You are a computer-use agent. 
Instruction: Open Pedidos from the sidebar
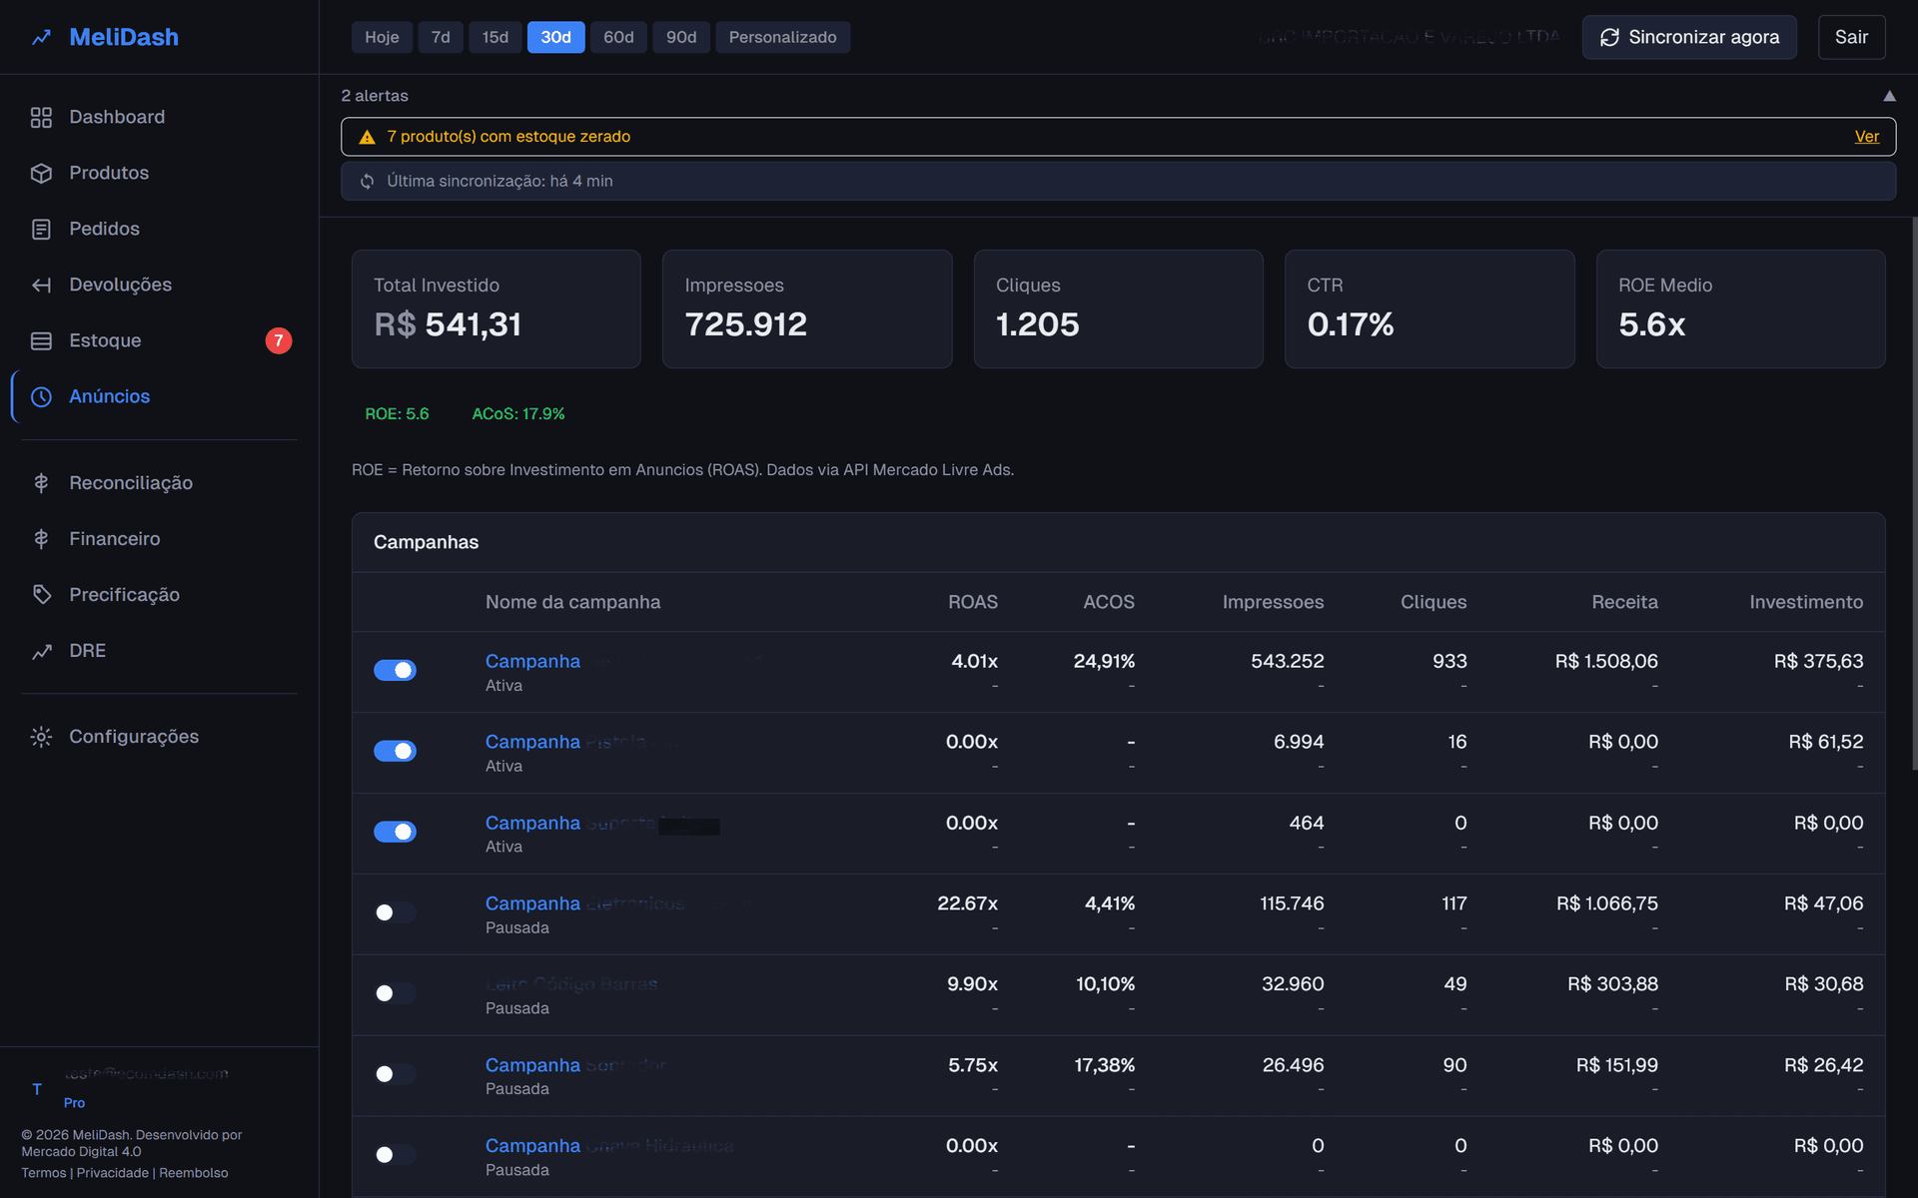41,229
